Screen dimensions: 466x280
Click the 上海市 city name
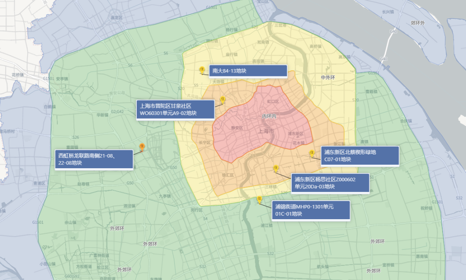[x=266, y=131]
